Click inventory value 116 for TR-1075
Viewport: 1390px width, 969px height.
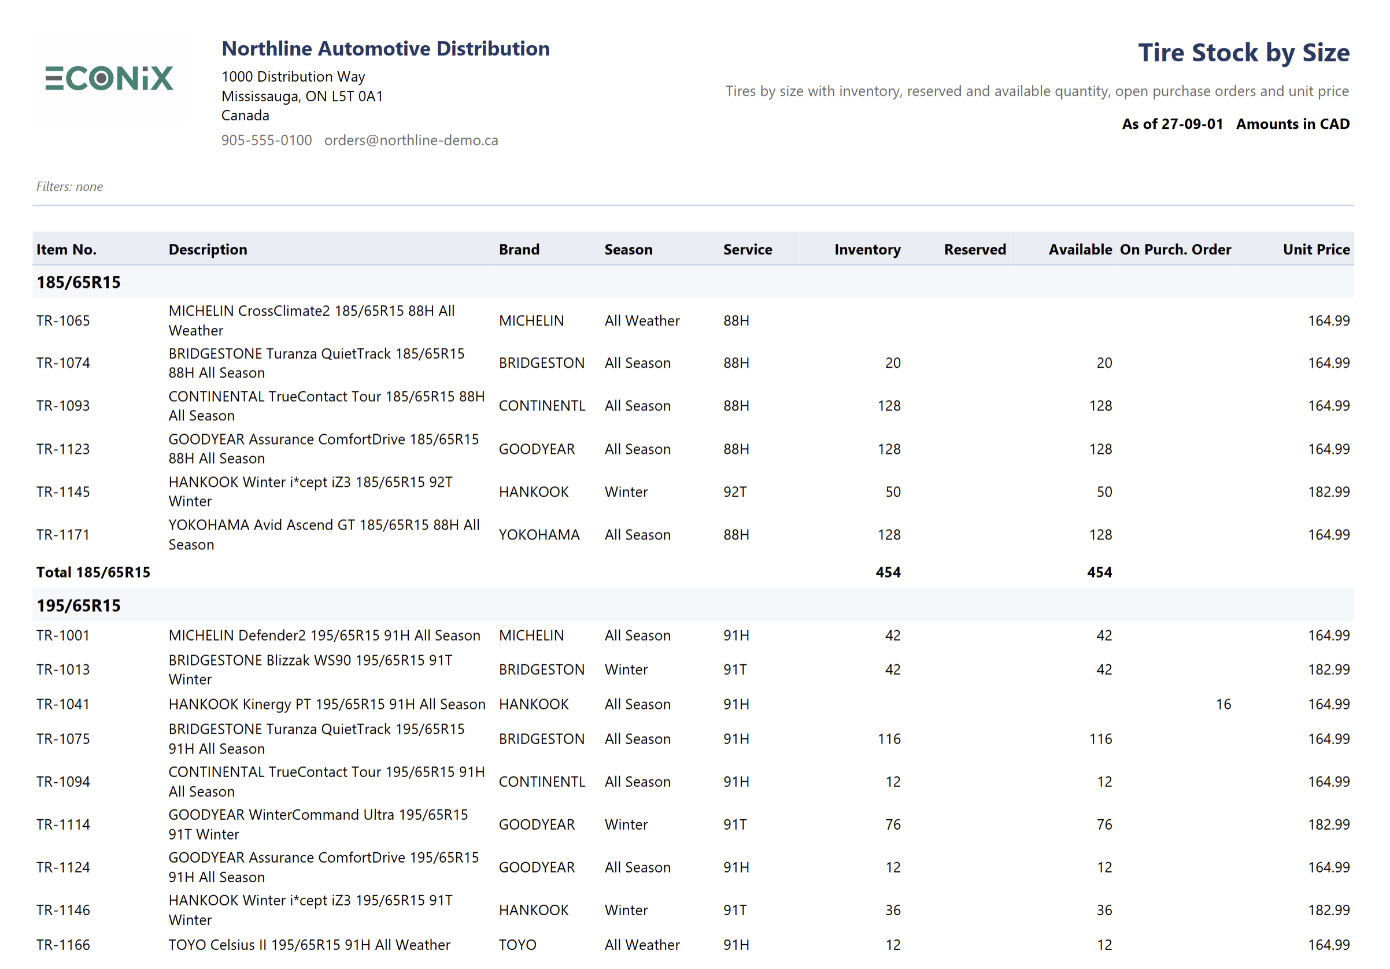(x=889, y=738)
